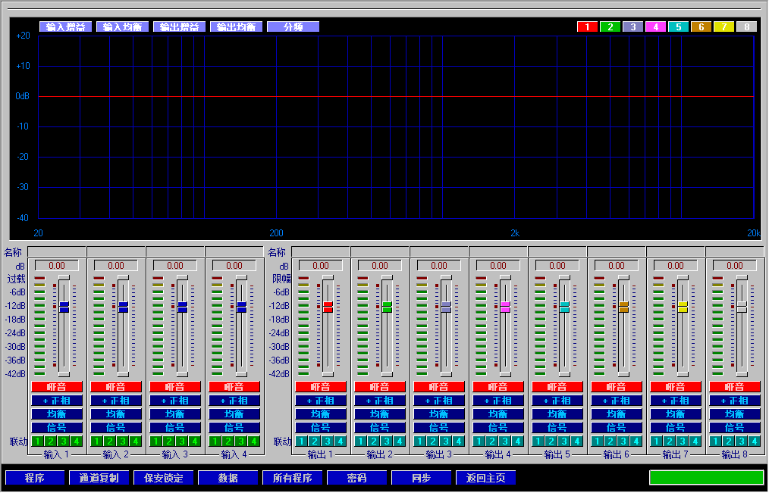Click the magenta 输出 4 gain fader
The image size is (769, 493).
pos(505,307)
